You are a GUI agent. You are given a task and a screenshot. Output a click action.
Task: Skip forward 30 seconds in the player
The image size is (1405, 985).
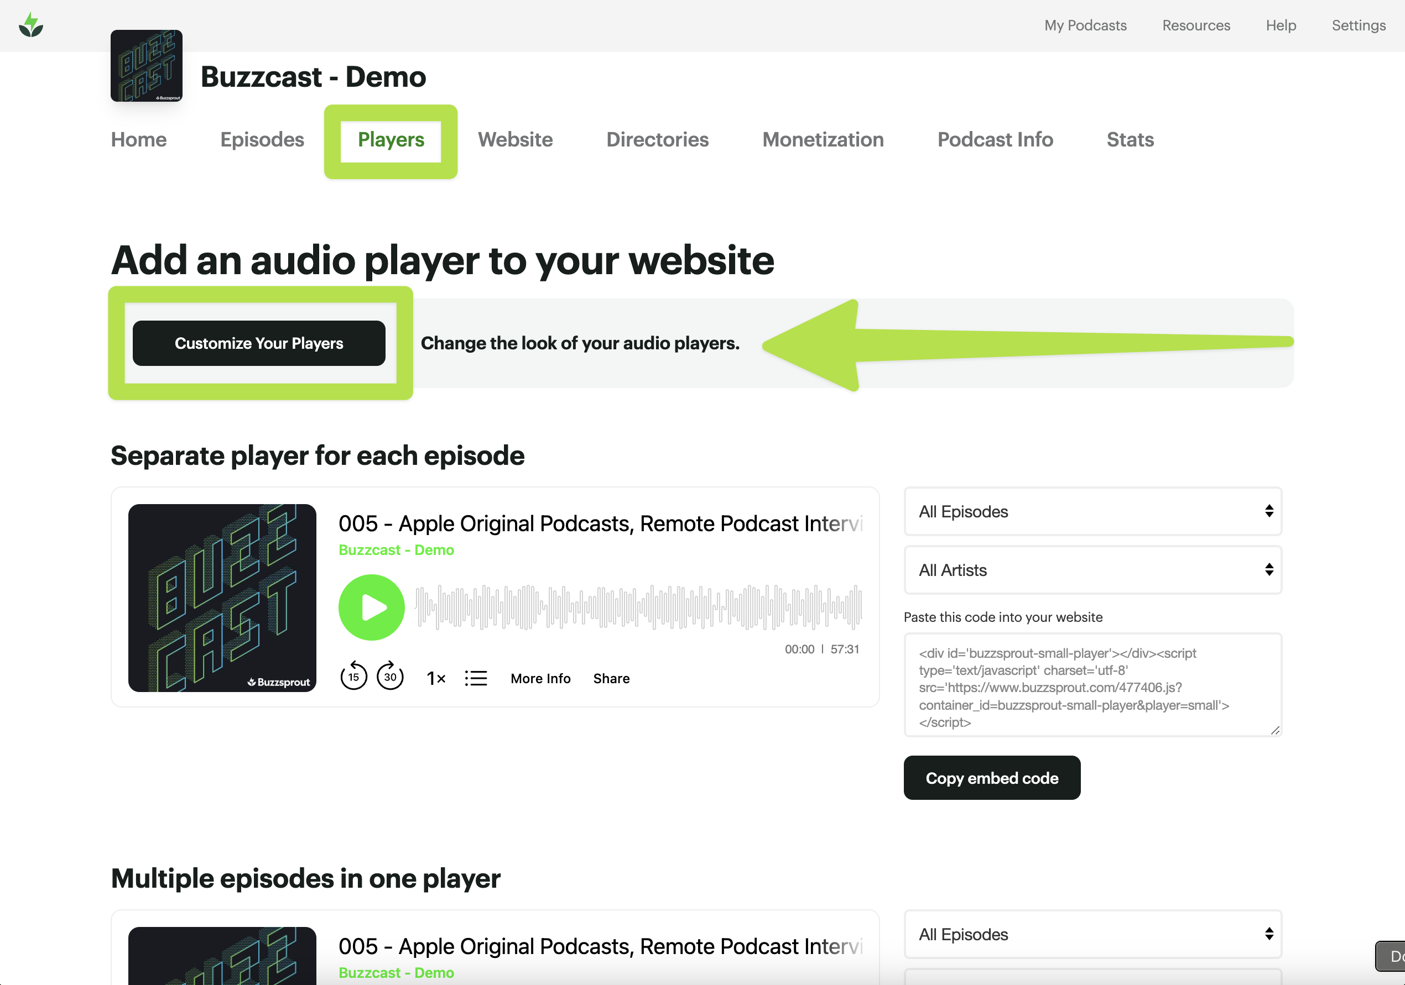pyautogui.click(x=390, y=676)
